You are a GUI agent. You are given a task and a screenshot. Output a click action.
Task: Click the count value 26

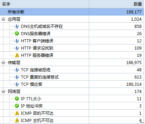pos(139,34)
